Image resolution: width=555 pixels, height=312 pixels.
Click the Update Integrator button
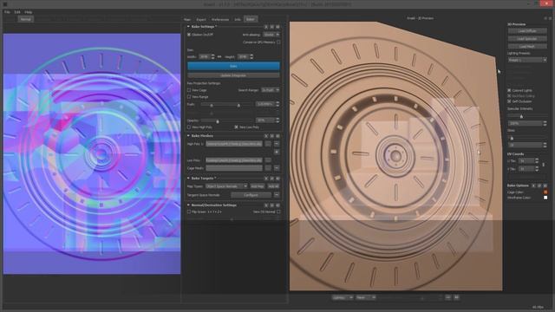(x=233, y=75)
